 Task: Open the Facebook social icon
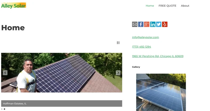[x=141, y=24]
